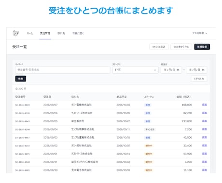Select the 受注管理 navigation tab
This screenshot has width=222, height=183.
(45, 33)
